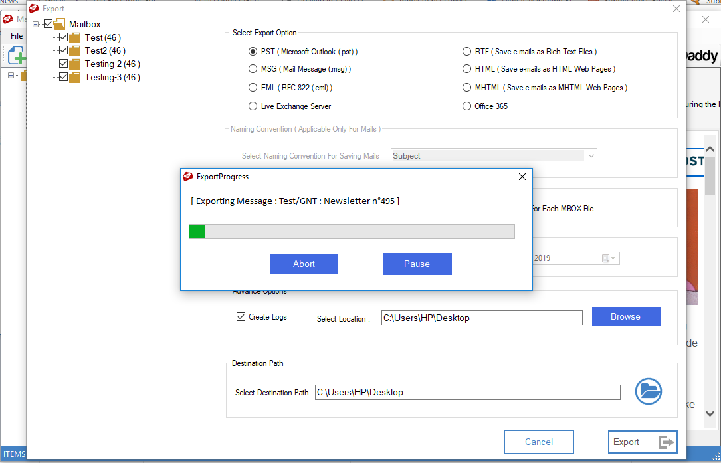
Task: Collapse the tree node in main window
Action: [11, 76]
